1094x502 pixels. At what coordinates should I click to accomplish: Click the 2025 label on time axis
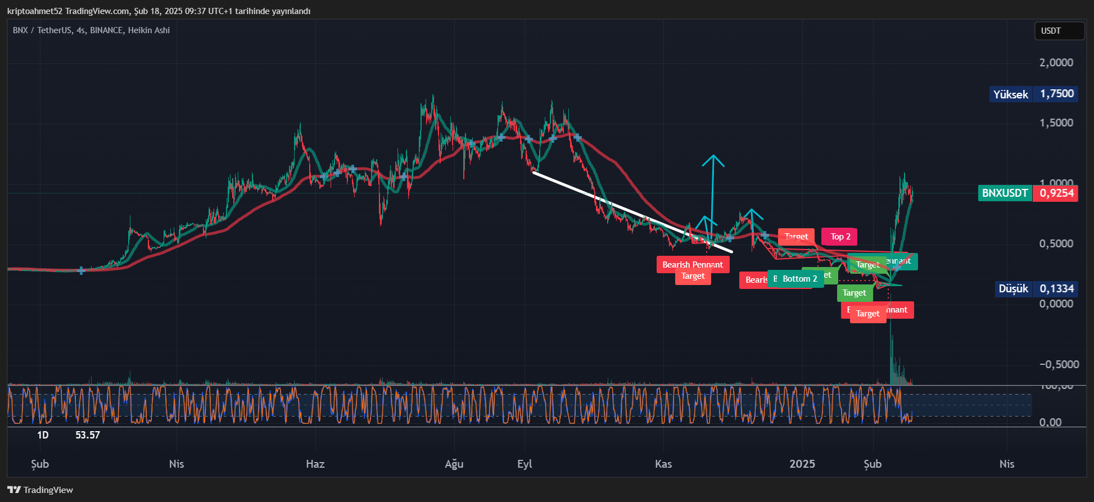pos(802,464)
